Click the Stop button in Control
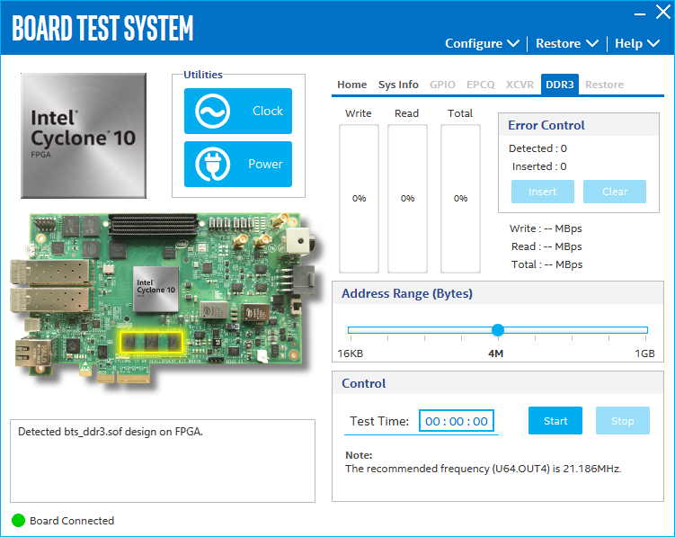Viewport: 675px width, 537px height. (622, 421)
